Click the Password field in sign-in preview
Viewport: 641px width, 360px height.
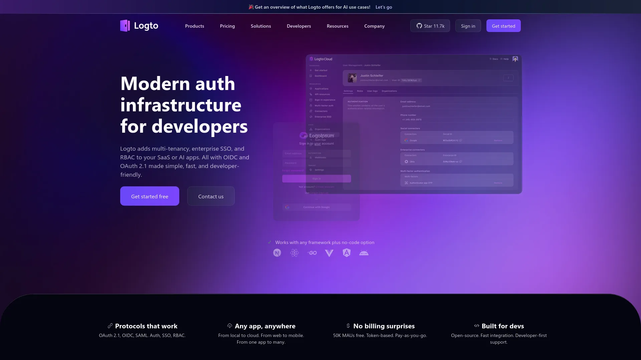316,163
